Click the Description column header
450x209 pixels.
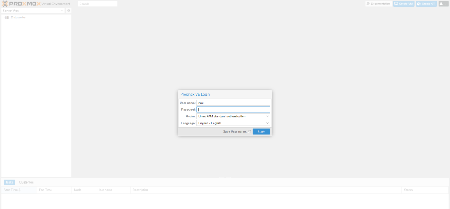click(x=140, y=190)
